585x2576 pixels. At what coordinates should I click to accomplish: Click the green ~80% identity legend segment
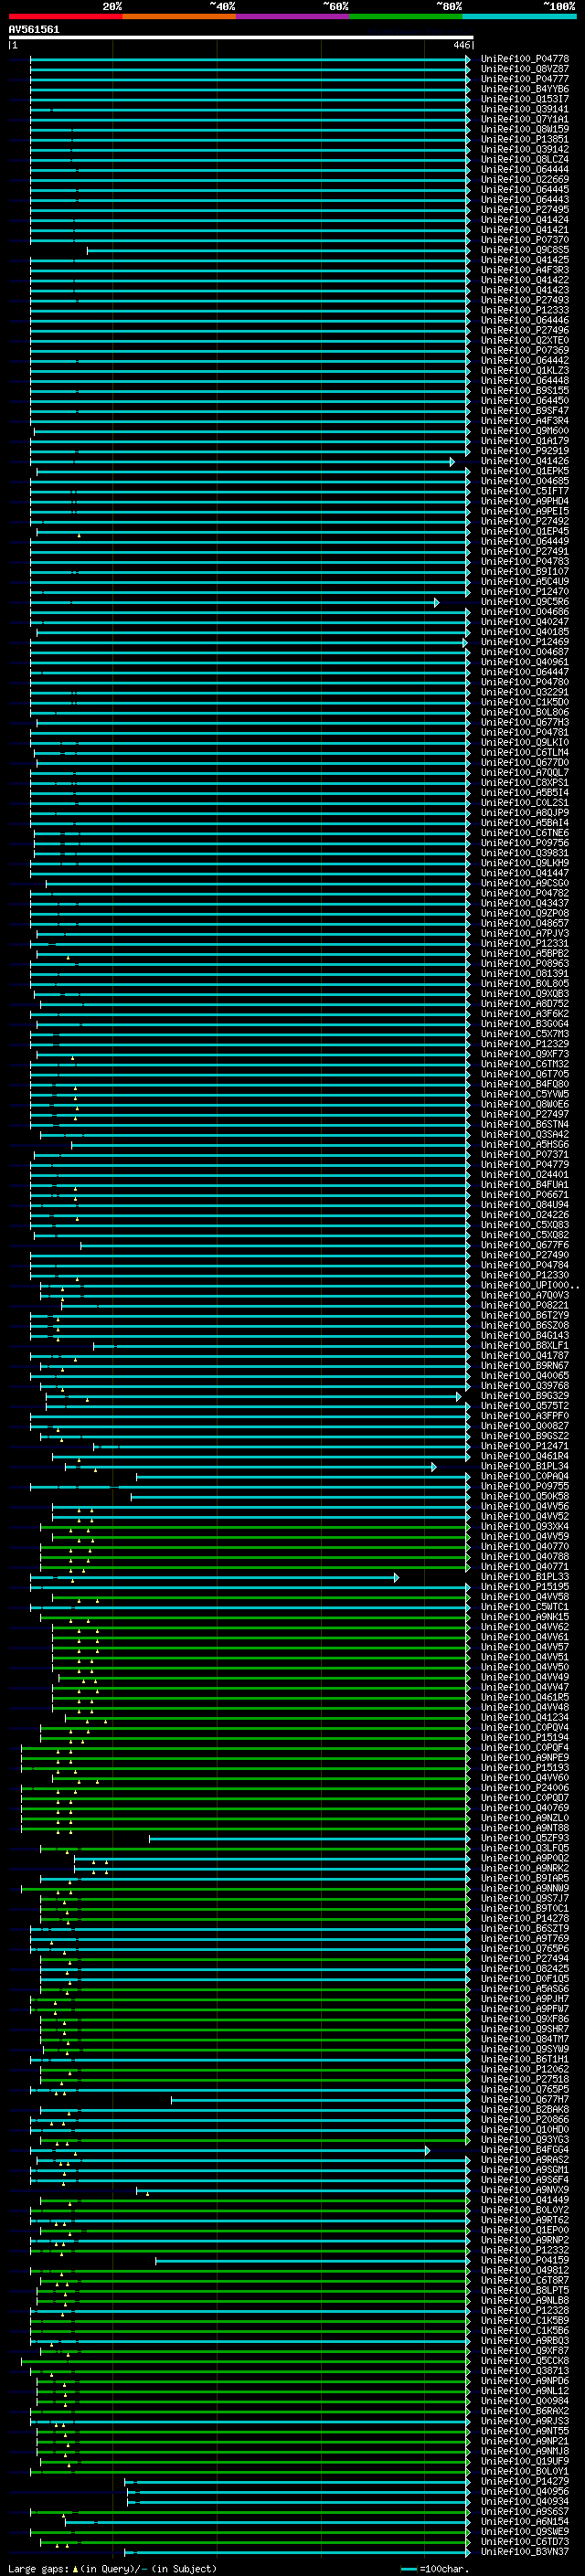click(406, 16)
